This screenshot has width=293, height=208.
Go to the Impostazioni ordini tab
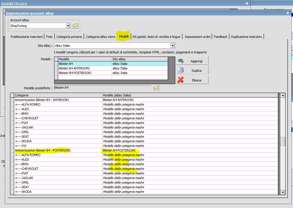click(198, 37)
